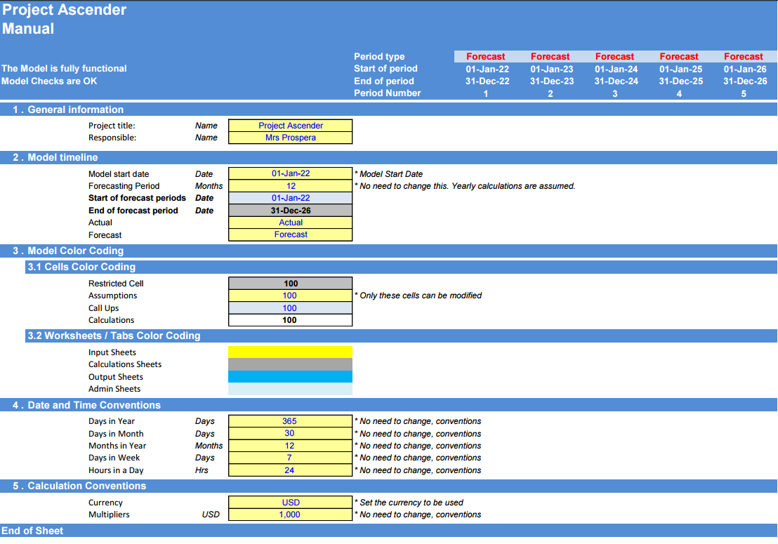Select the End of forecast period cell
Screen dimensions: 778x544
(x=290, y=211)
